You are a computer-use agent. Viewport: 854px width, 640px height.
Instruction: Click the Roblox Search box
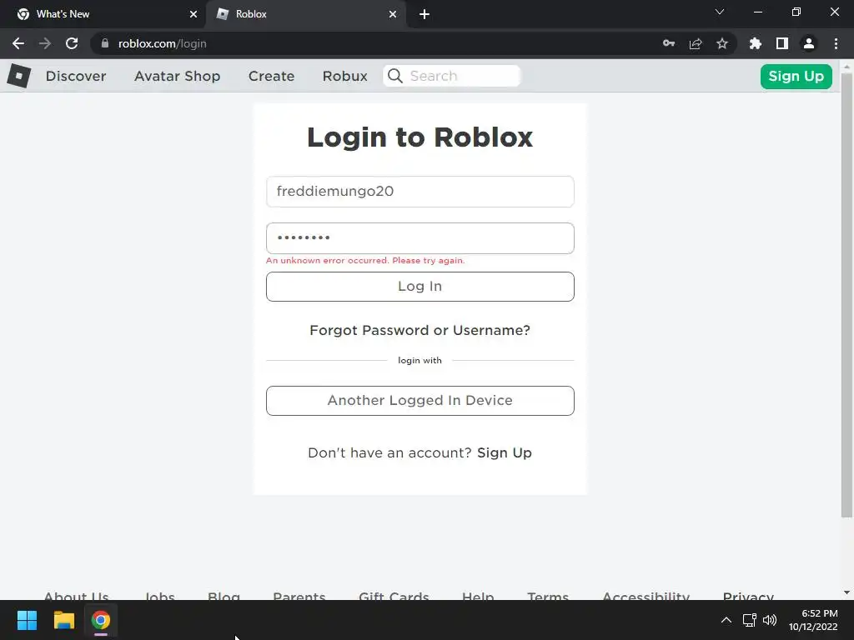click(452, 76)
